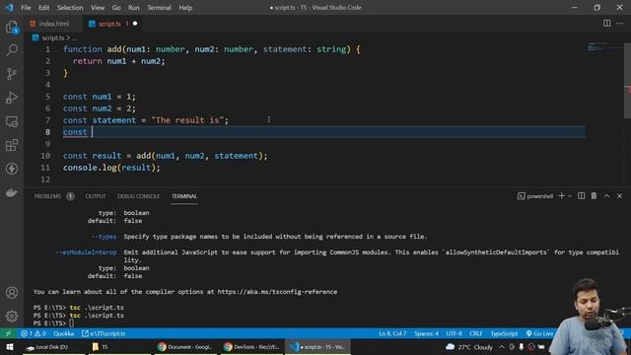Switch to the OUTPUT tab

pos(96,196)
